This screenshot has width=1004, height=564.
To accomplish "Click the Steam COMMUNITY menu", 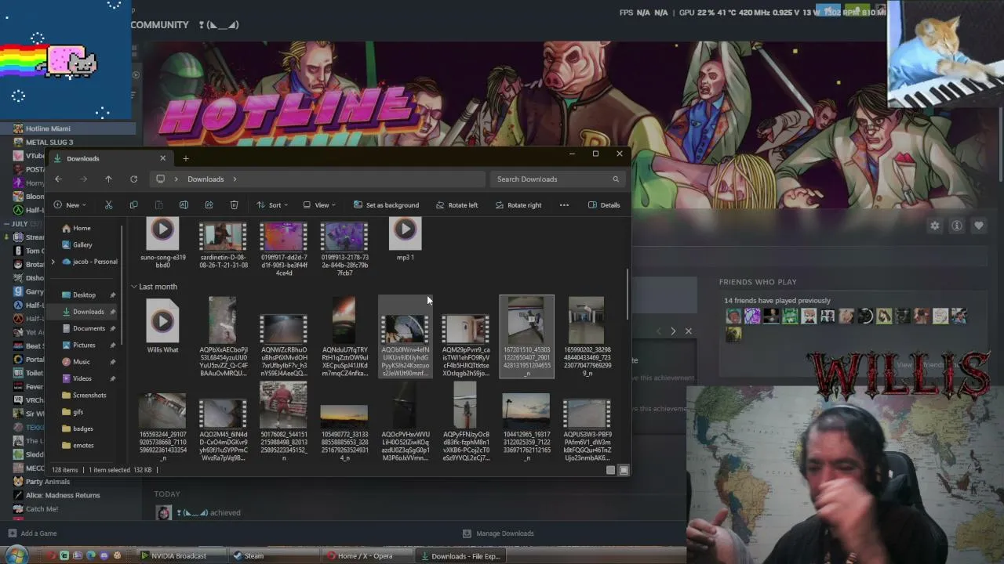I will pos(160,25).
